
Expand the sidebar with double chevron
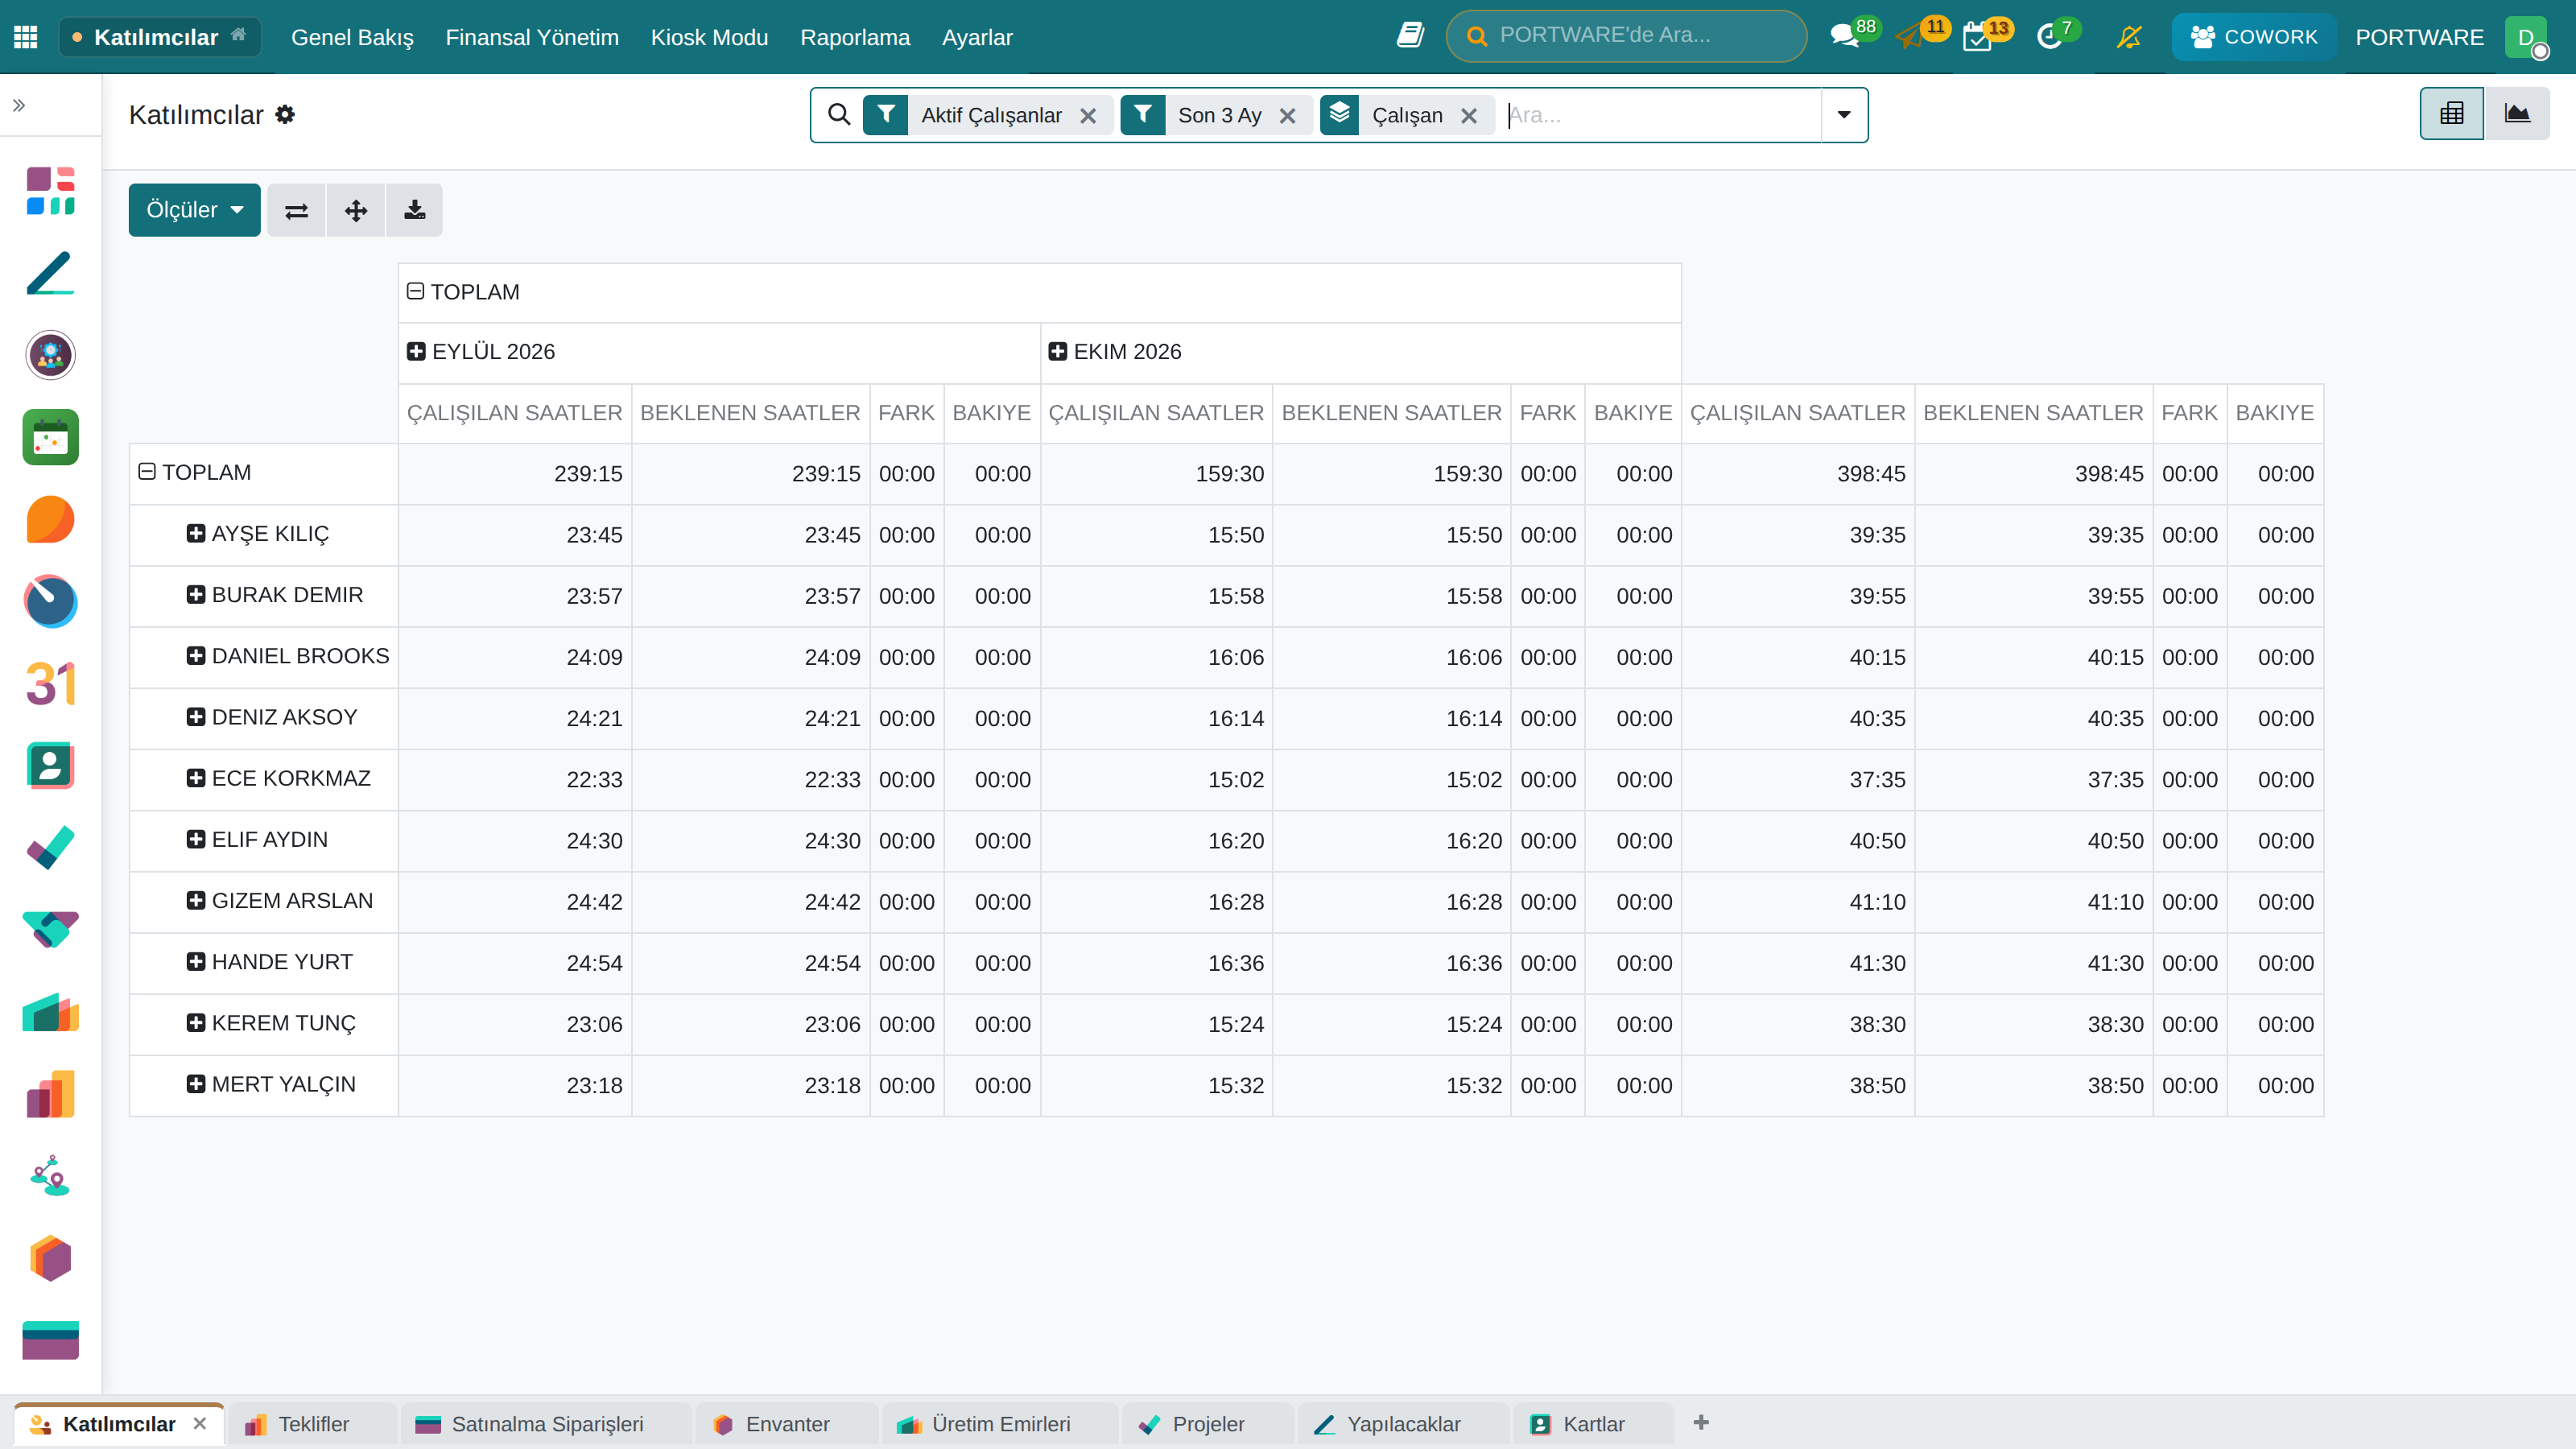click(x=19, y=105)
